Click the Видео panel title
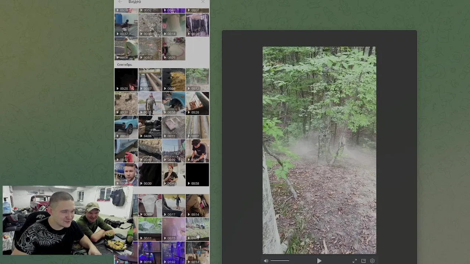Viewport: 470px width, 264px height. [x=135, y=2]
